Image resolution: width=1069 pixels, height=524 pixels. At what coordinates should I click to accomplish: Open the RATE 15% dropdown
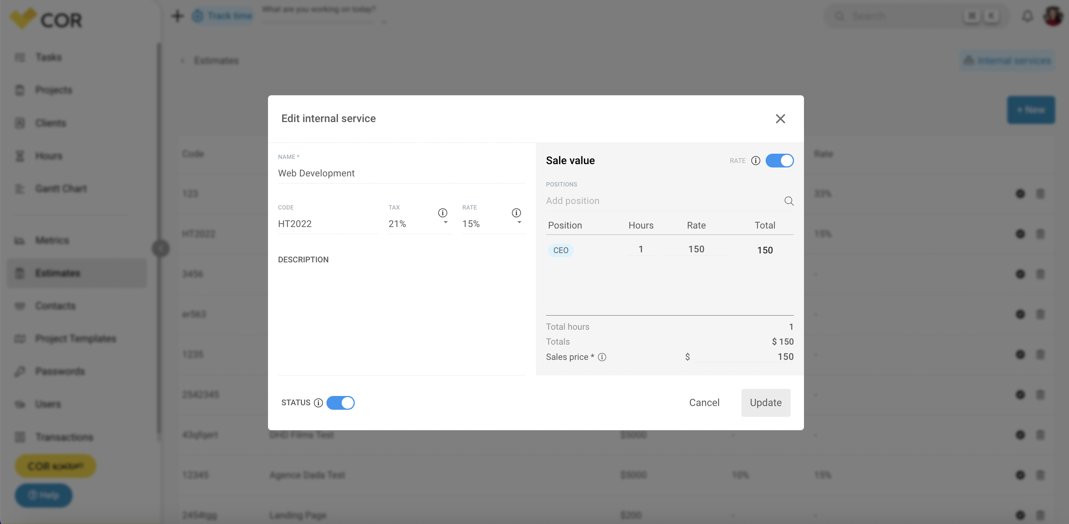pos(494,224)
